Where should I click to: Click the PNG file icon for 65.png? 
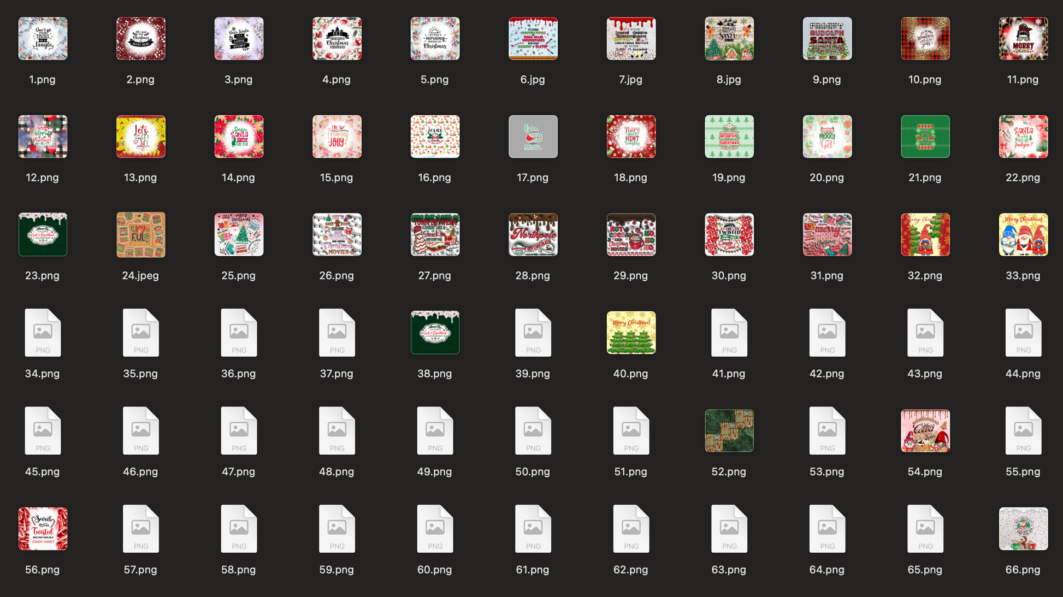pos(925,529)
